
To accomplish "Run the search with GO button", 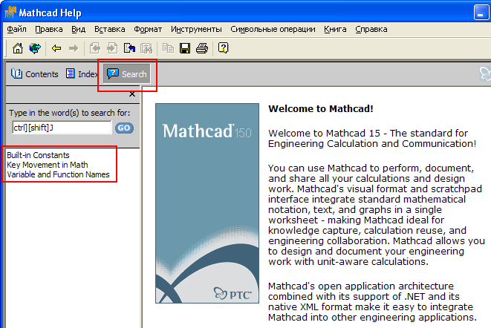I will tap(124, 128).
